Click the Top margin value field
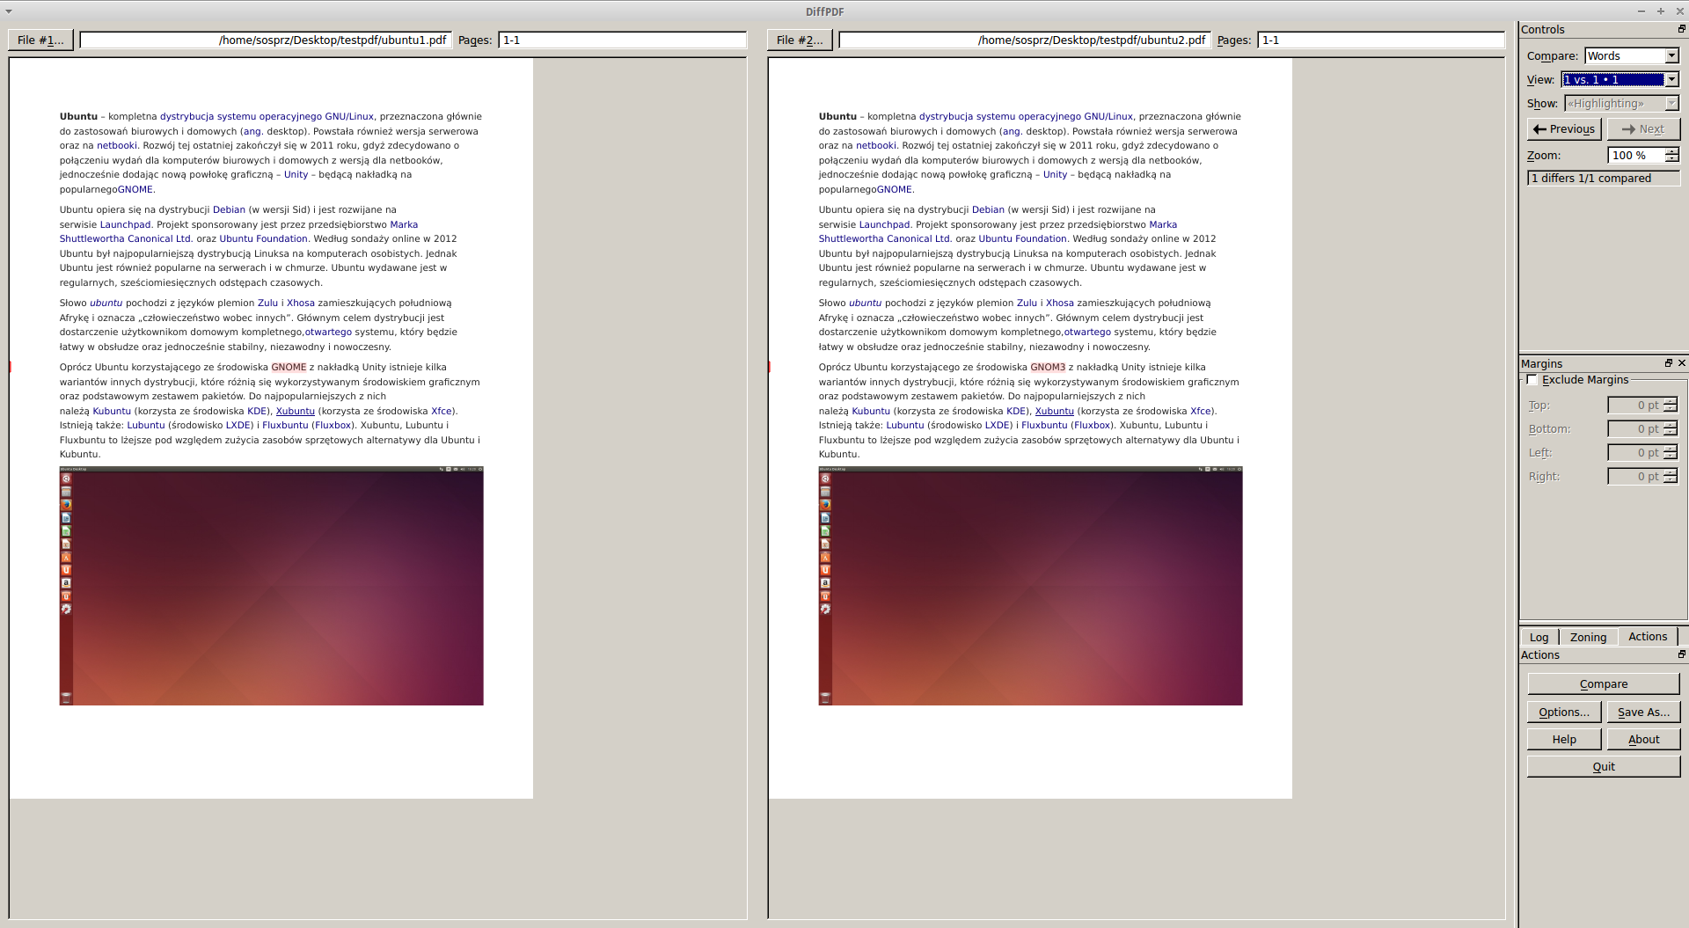The image size is (1689, 928). pos(1635,406)
